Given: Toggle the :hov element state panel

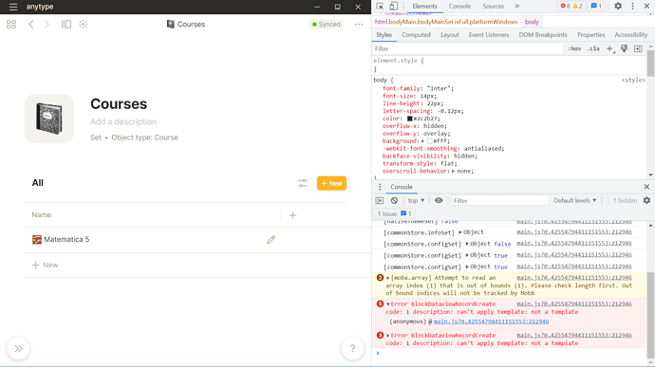Looking at the screenshot, I should coord(574,49).
